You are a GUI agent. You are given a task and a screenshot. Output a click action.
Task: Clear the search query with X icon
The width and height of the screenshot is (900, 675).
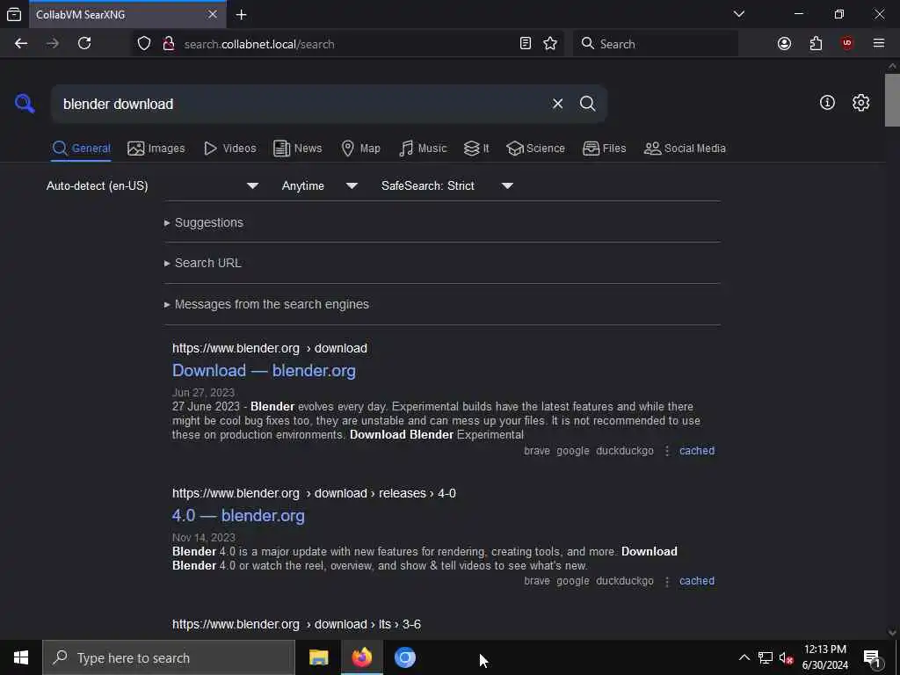[x=557, y=104]
